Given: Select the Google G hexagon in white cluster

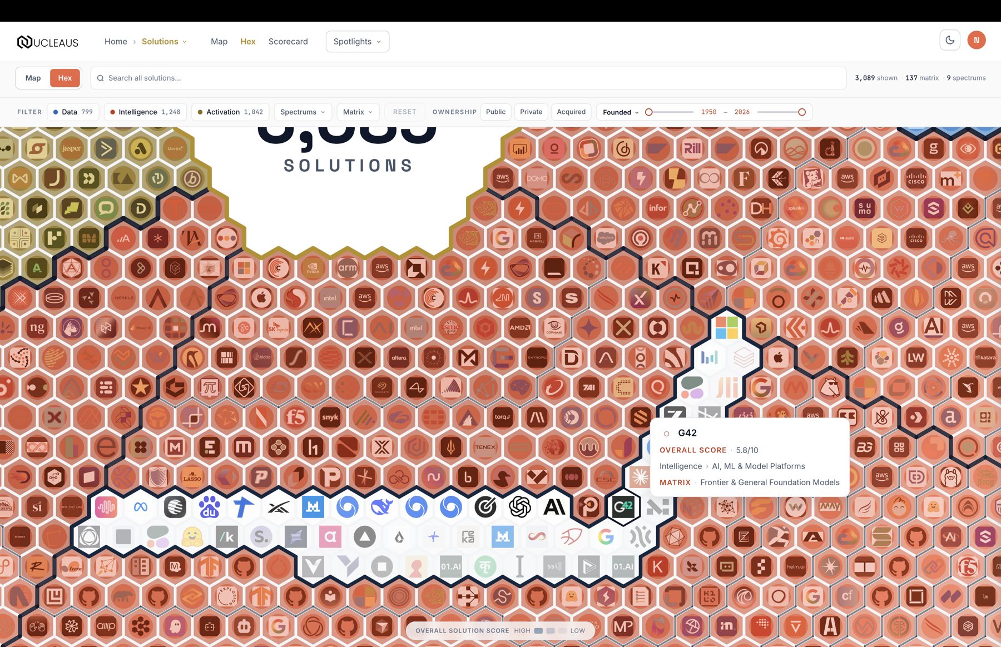Looking at the screenshot, I should (606, 537).
